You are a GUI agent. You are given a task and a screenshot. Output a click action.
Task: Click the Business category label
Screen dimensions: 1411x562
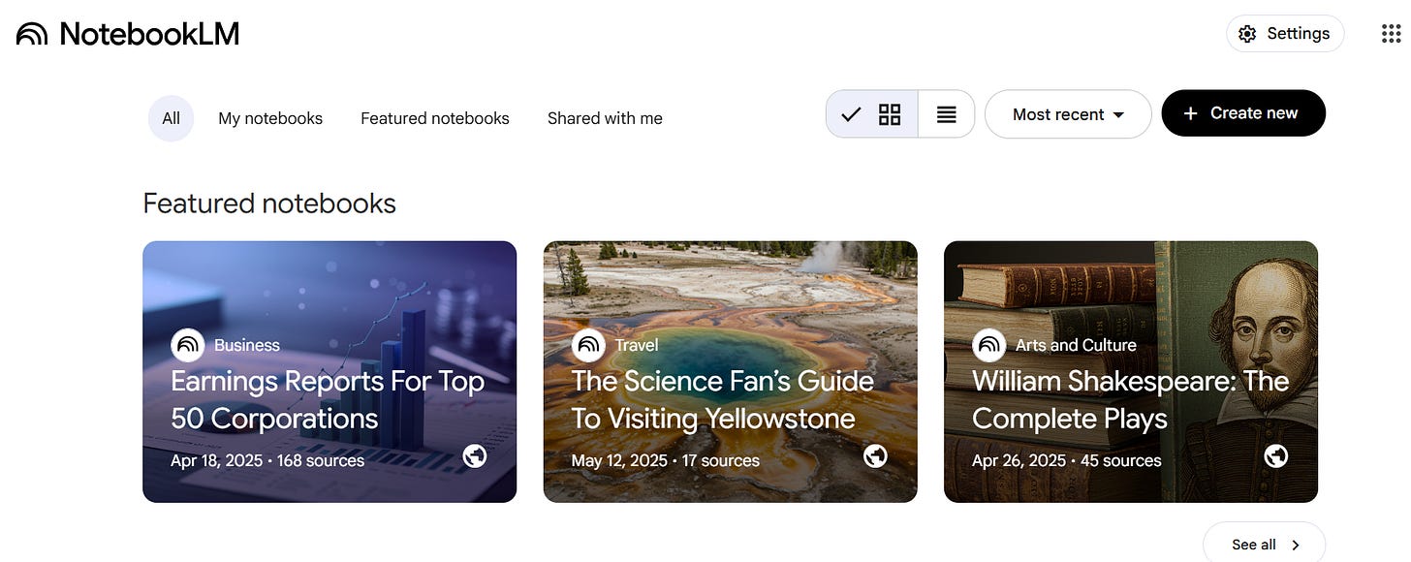pos(247,345)
